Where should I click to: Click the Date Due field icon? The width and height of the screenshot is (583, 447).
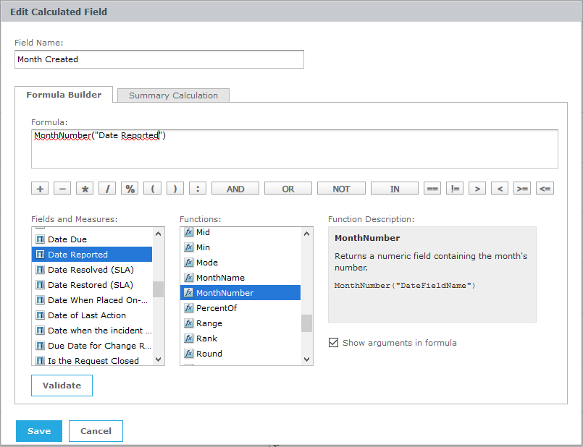[40, 239]
